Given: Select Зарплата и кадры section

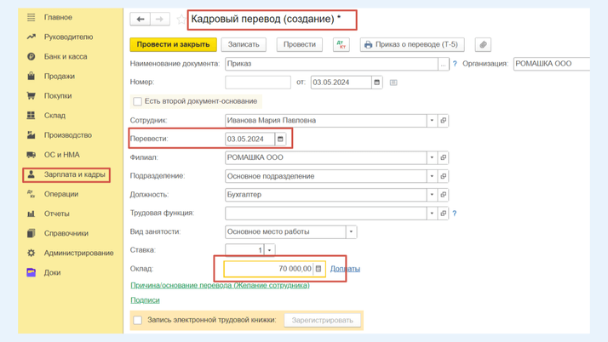Looking at the screenshot, I should tap(74, 174).
